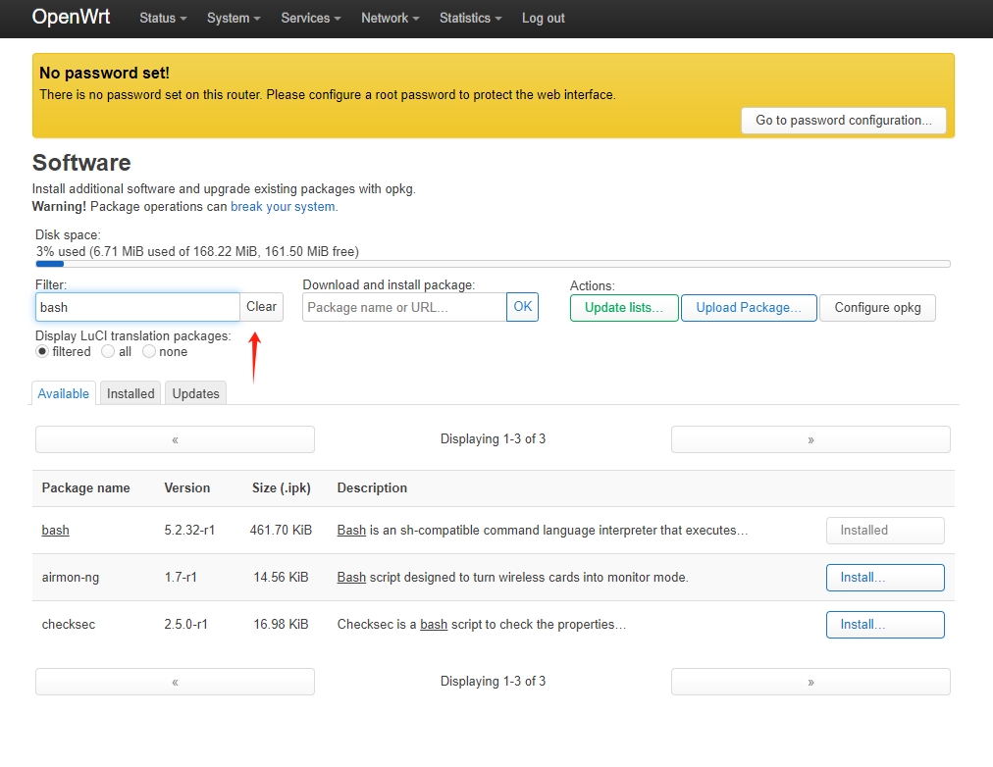
Task: Click the bash link in checksec description
Action: [x=434, y=624]
